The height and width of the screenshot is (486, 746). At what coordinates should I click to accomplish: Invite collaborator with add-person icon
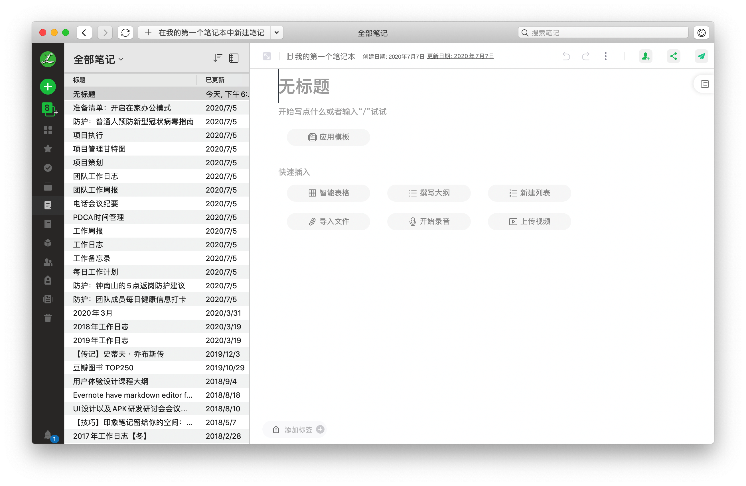(645, 56)
